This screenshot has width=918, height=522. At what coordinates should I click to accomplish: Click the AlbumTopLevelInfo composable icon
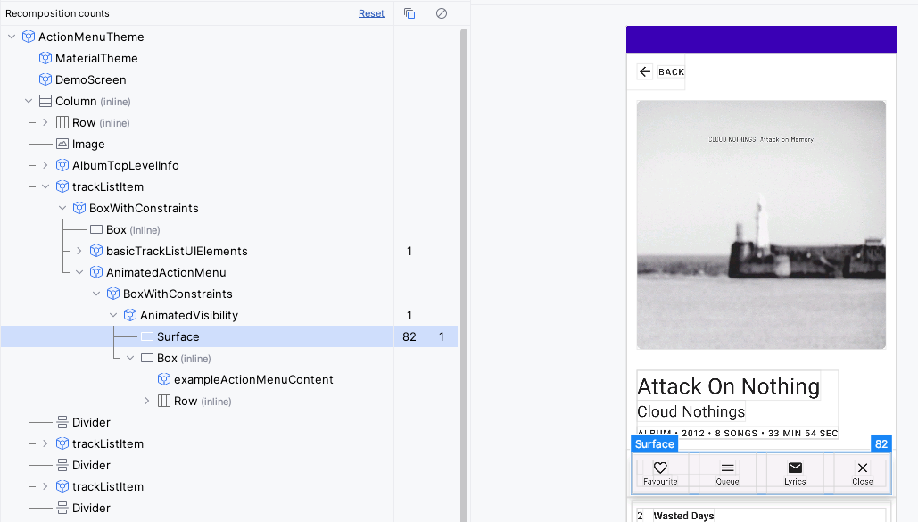(62, 165)
